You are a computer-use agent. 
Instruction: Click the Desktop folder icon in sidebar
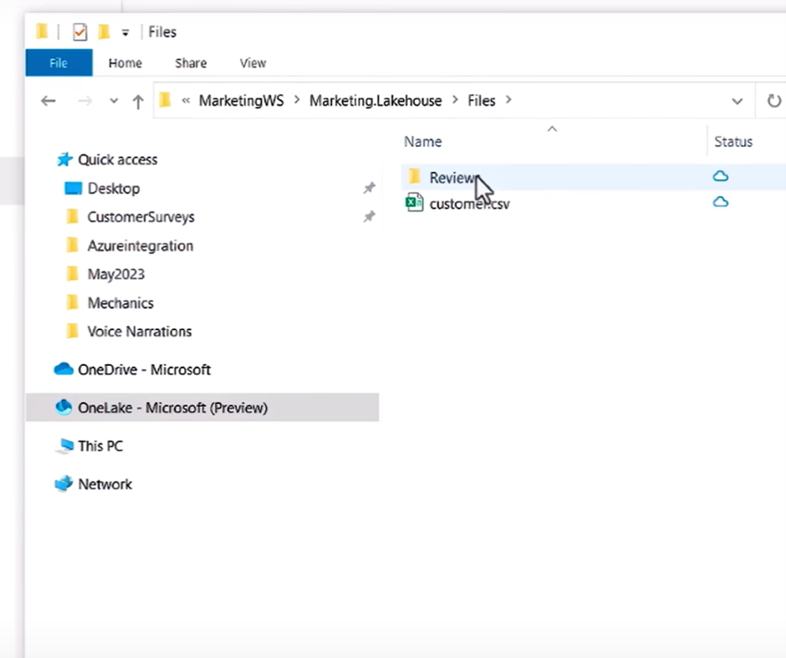(73, 189)
